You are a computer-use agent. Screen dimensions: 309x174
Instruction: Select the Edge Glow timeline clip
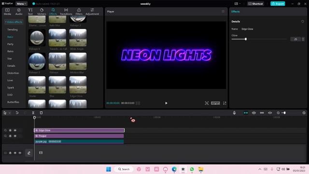[x=79, y=130]
